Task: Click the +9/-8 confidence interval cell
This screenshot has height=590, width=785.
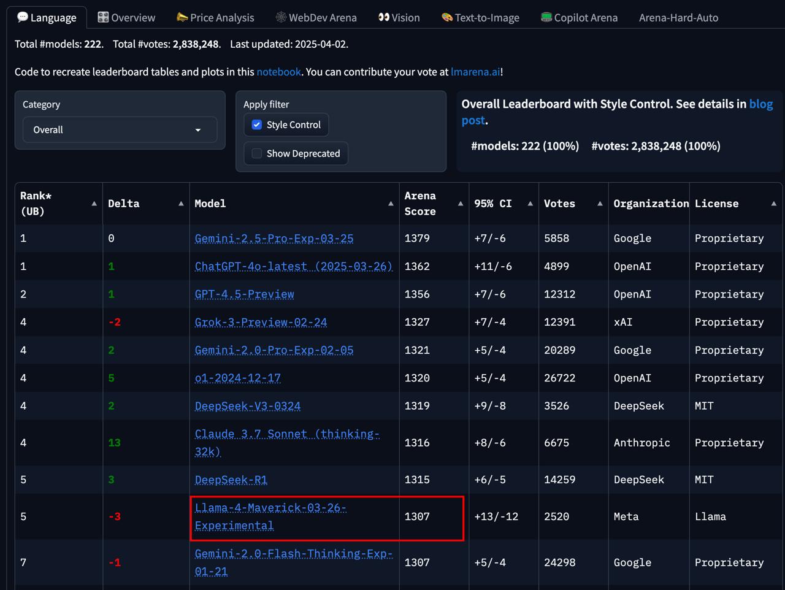Action: coord(504,406)
